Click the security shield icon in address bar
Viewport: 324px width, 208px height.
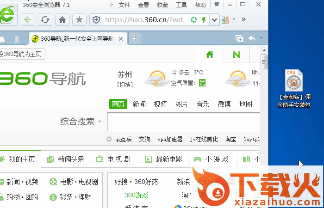[96, 19]
